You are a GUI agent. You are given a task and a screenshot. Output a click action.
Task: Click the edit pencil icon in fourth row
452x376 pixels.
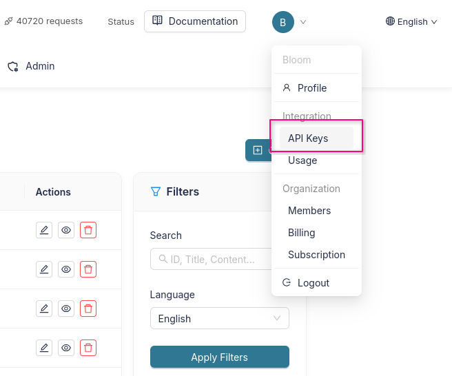[44, 346]
